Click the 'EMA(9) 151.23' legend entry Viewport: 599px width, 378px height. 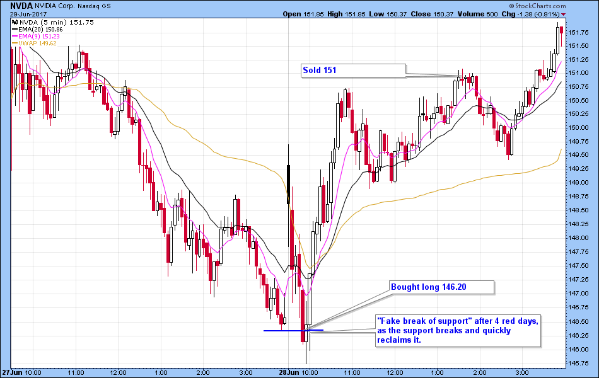click(x=39, y=37)
